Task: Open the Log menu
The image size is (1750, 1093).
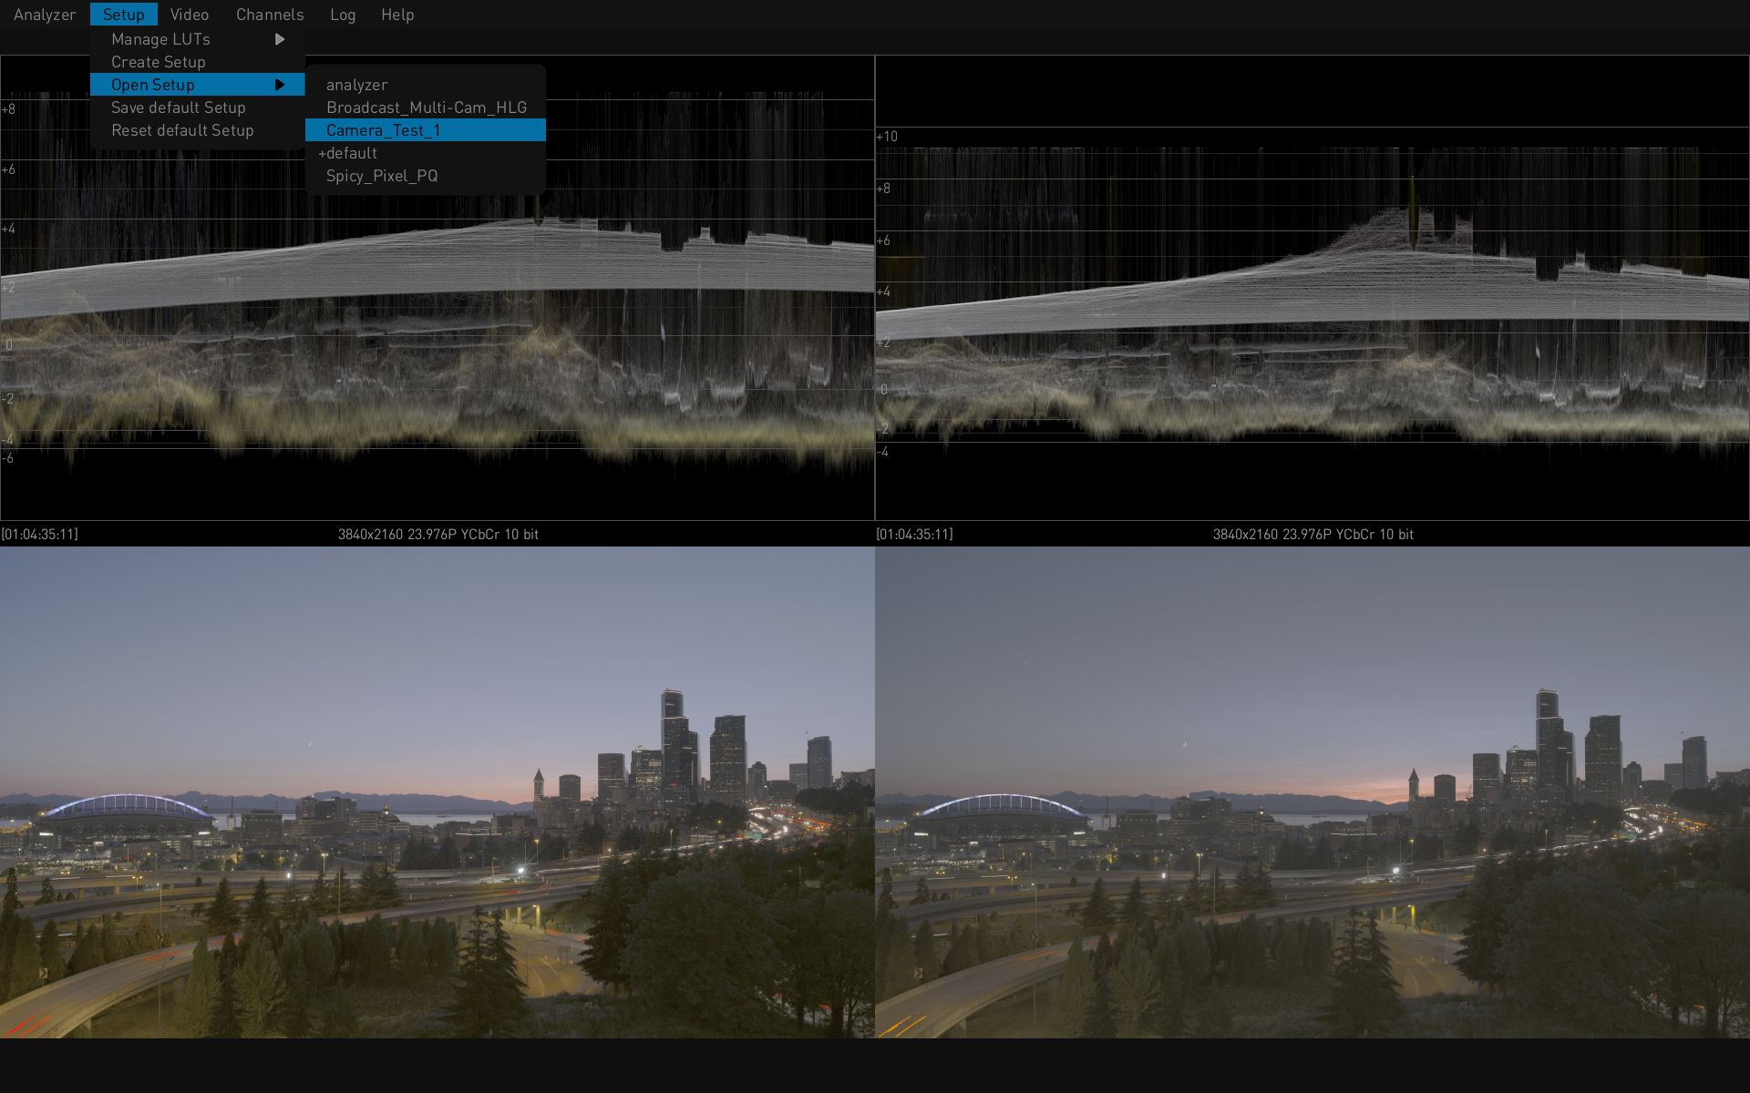Action: point(342,15)
